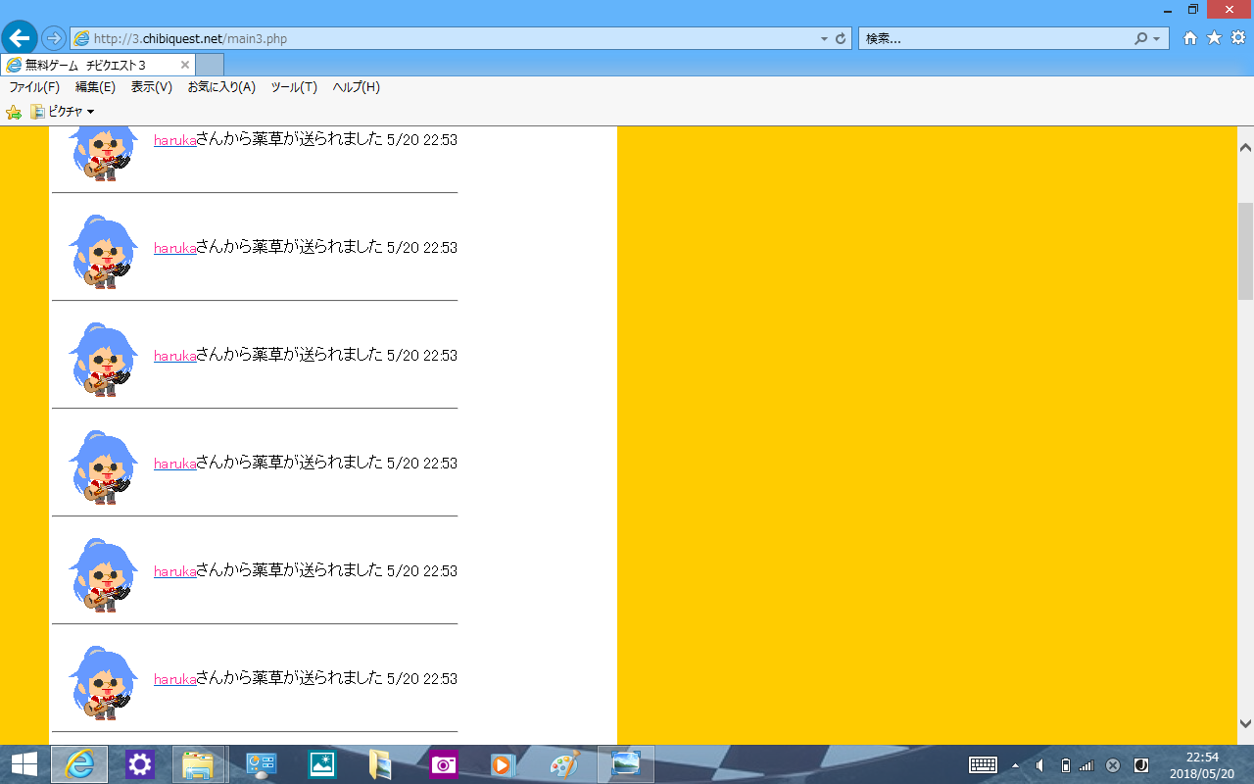Click the magnifier icon in the search box
1254x784 pixels.
[x=1140, y=39]
